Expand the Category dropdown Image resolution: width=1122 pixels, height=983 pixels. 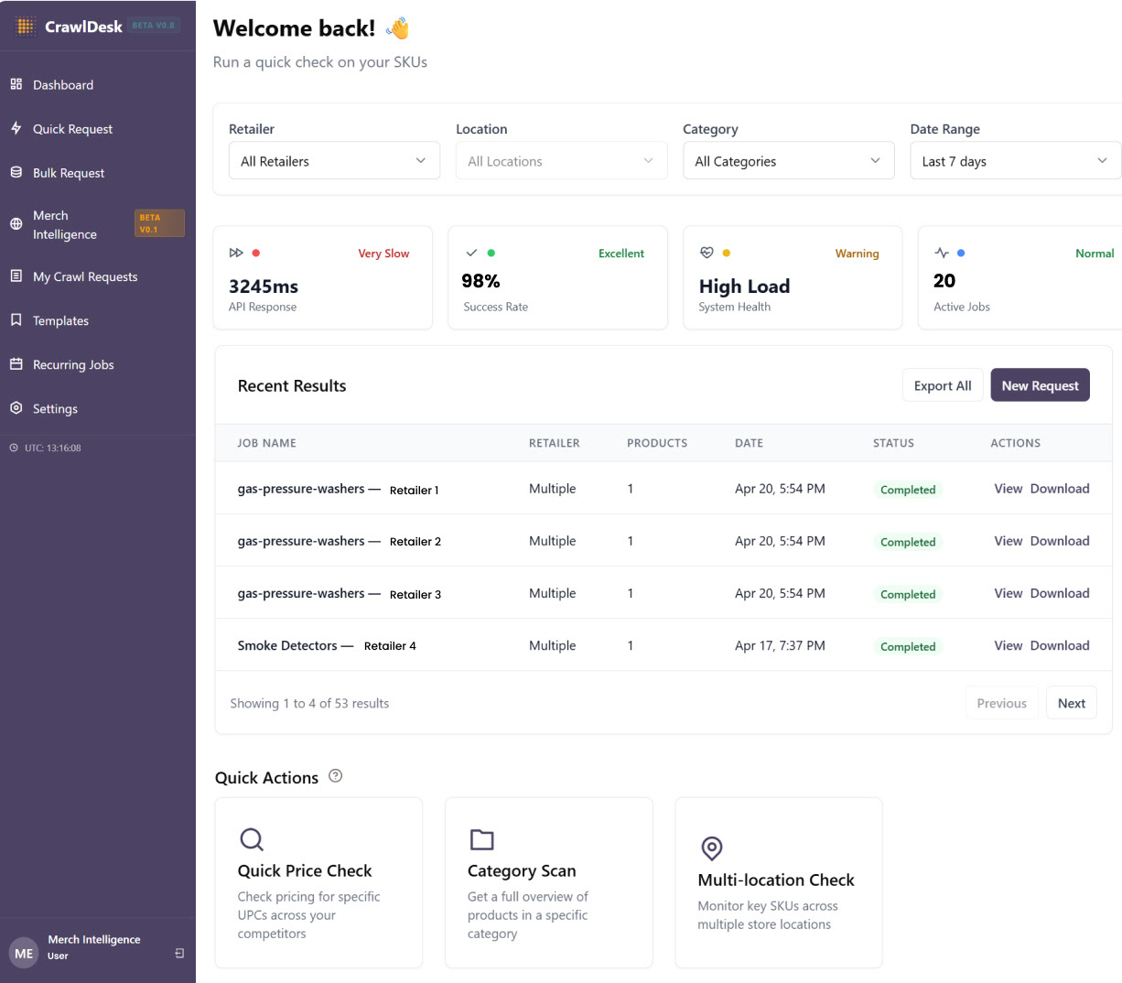(x=788, y=161)
